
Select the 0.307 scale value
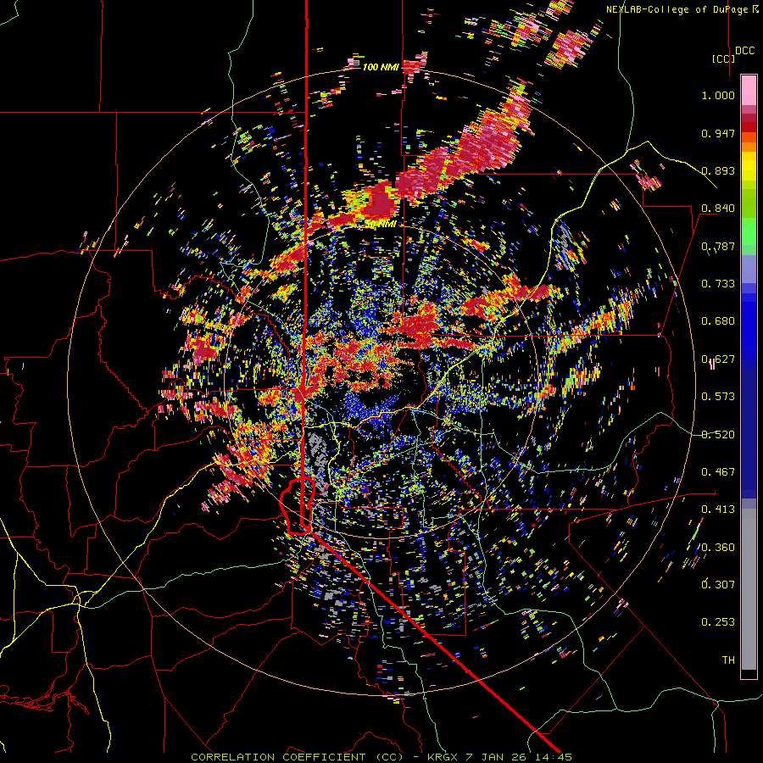pos(718,585)
